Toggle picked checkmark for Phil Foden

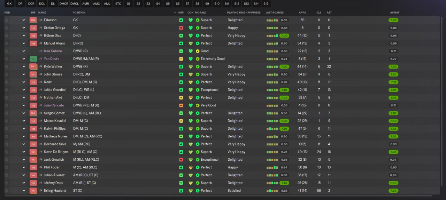pyautogui.click(x=6, y=167)
